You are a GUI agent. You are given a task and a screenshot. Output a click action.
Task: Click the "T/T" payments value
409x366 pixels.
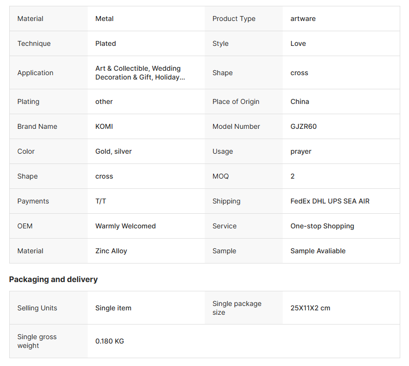101,201
